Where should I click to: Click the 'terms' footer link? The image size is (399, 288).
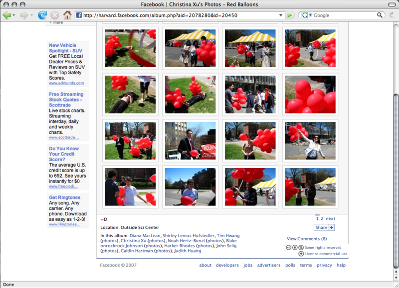306,265
